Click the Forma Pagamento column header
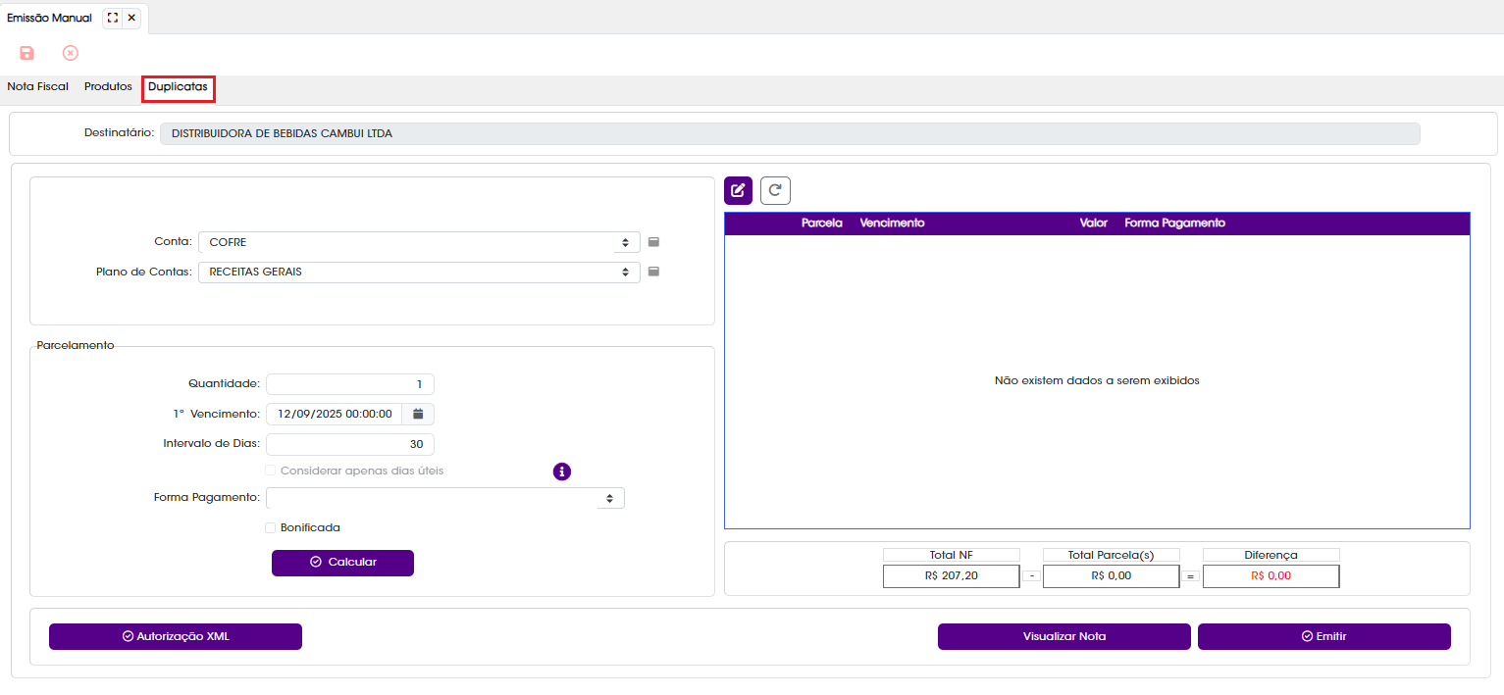 coord(1174,223)
